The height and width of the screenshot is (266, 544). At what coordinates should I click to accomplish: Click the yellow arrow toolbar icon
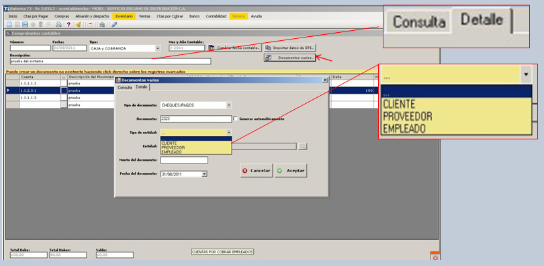click(78, 24)
